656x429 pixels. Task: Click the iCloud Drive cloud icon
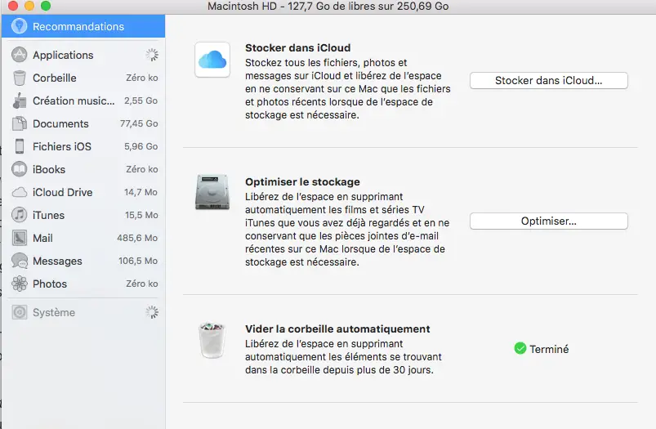[20, 193]
